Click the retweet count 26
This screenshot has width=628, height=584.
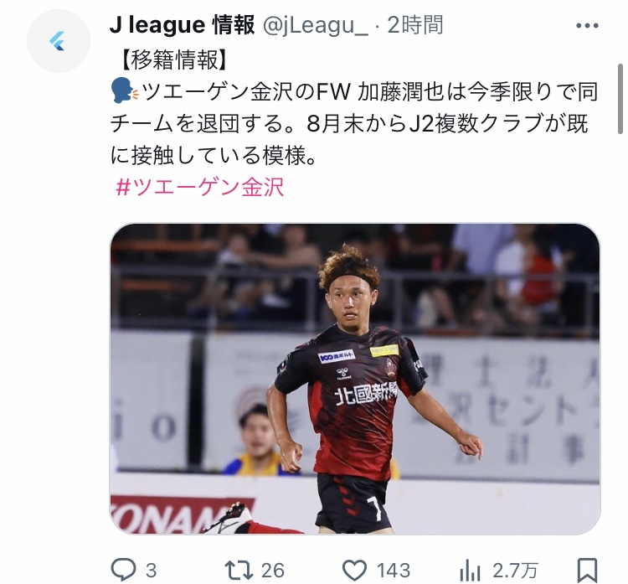273,571
